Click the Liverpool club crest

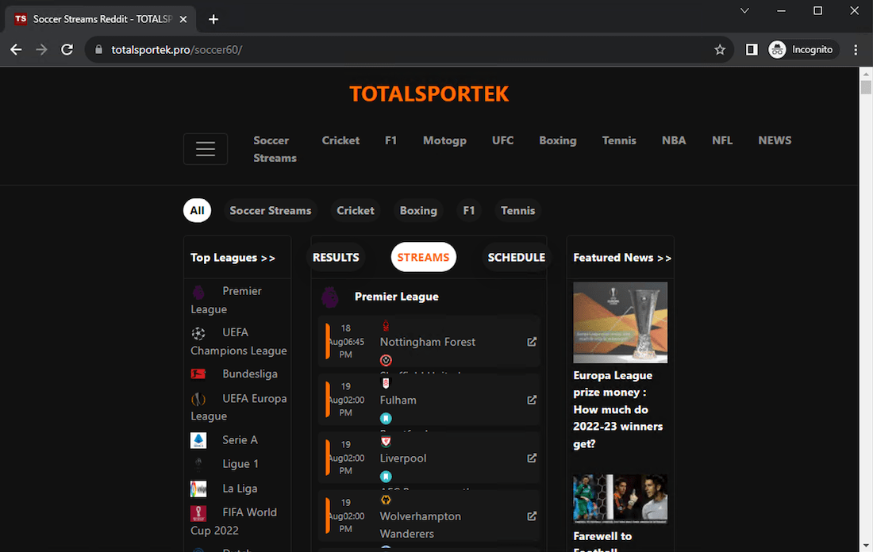(385, 442)
